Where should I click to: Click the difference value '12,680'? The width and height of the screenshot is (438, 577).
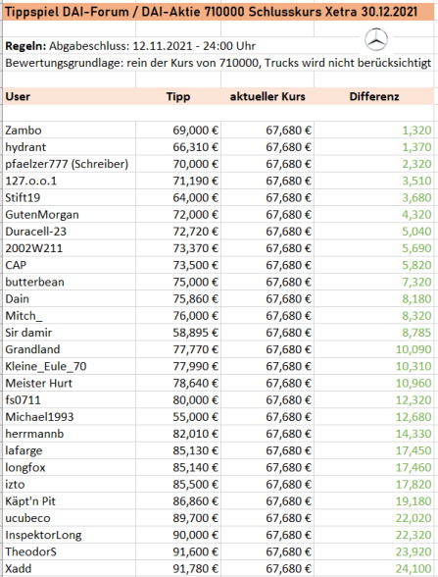point(414,417)
